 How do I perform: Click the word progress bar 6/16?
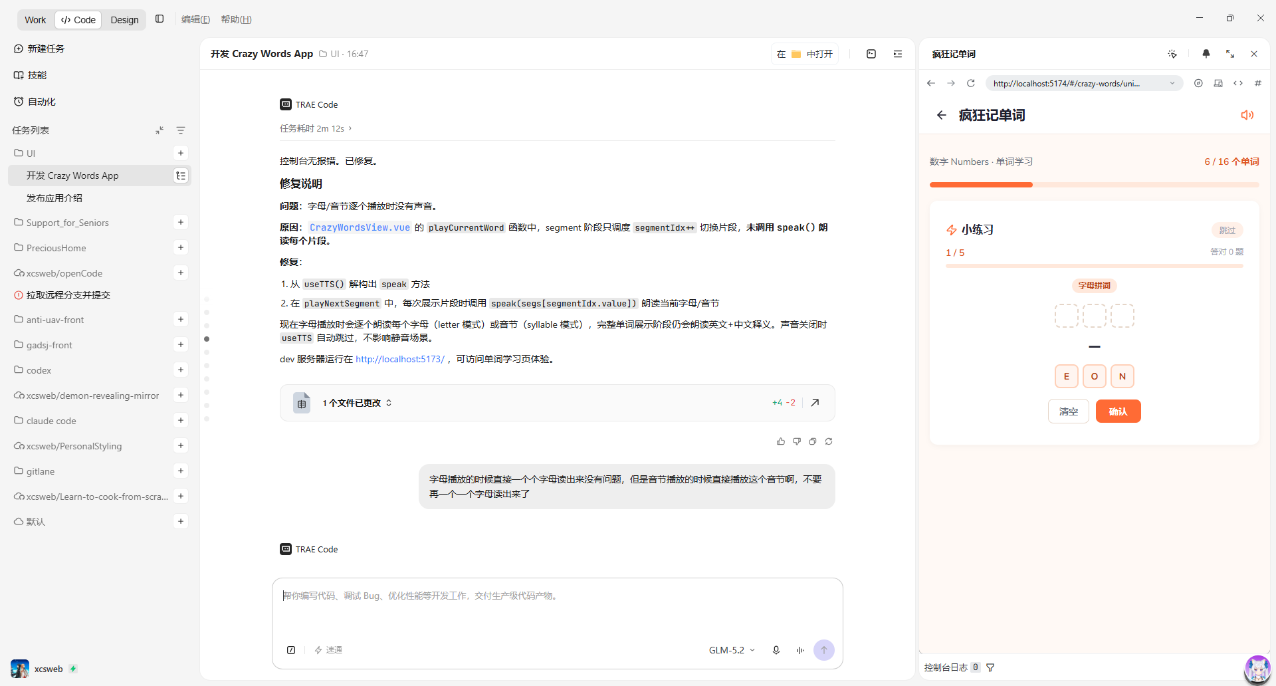pos(1095,185)
